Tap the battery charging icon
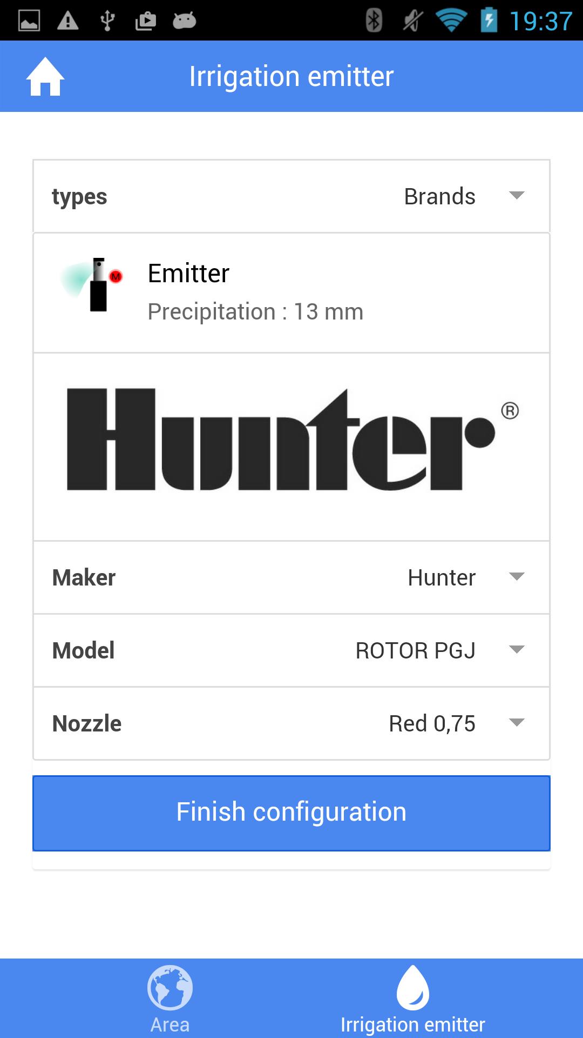This screenshot has height=1038, width=583. coord(489,21)
